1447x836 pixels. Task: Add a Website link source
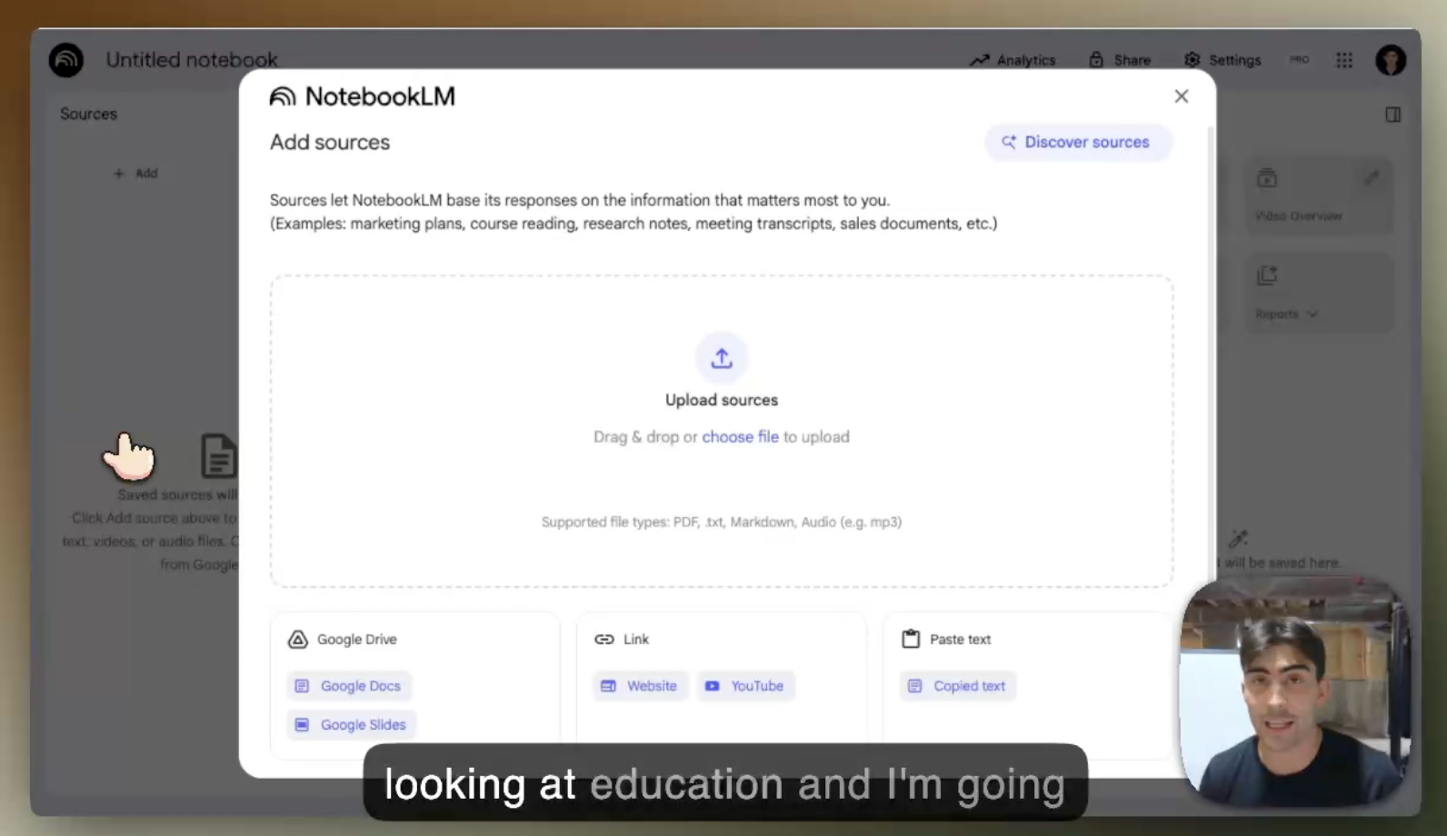point(641,686)
